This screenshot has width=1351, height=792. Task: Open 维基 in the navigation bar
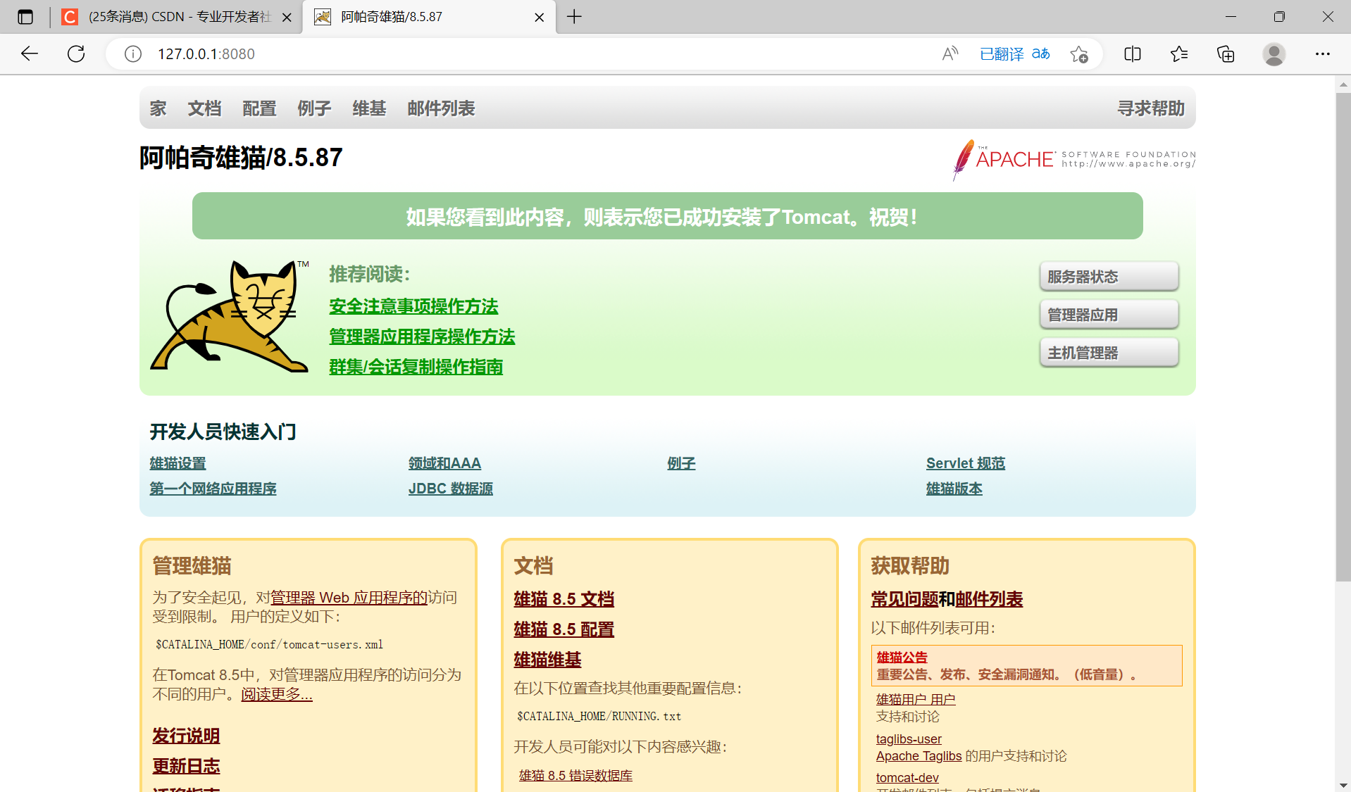coord(369,108)
